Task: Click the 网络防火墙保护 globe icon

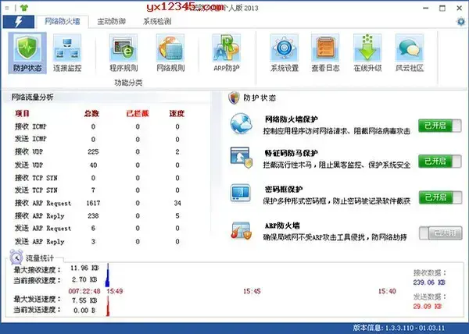Action: pos(241,123)
